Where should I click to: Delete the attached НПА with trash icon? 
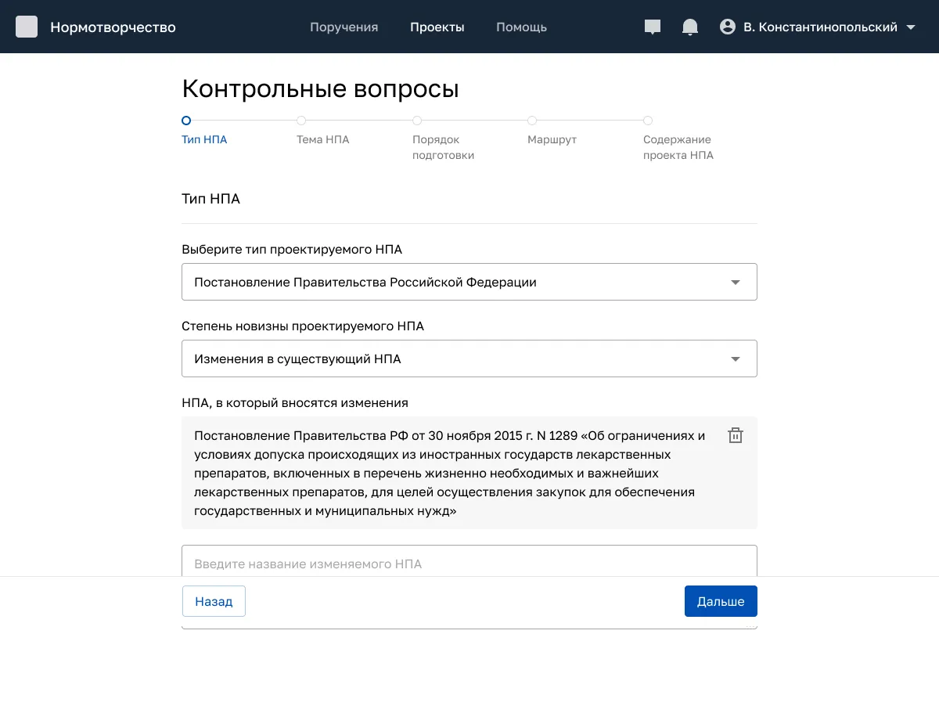coord(736,436)
